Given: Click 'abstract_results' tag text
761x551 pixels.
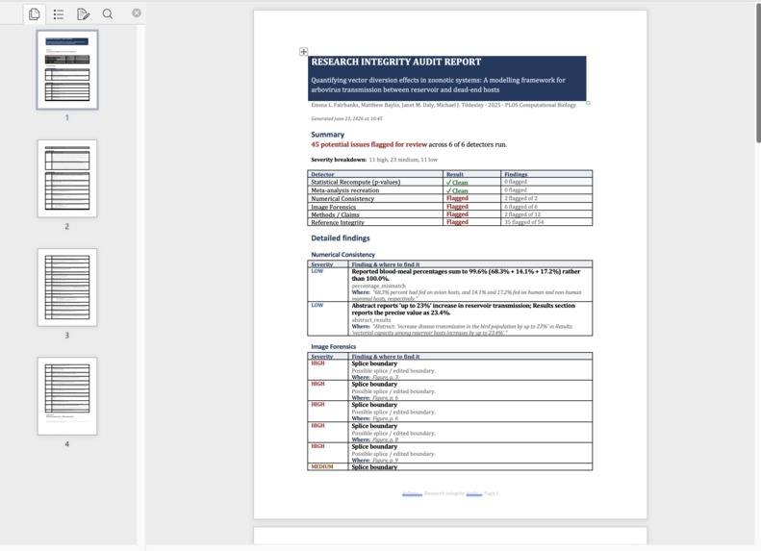Looking at the screenshot, I should (371, 319).
